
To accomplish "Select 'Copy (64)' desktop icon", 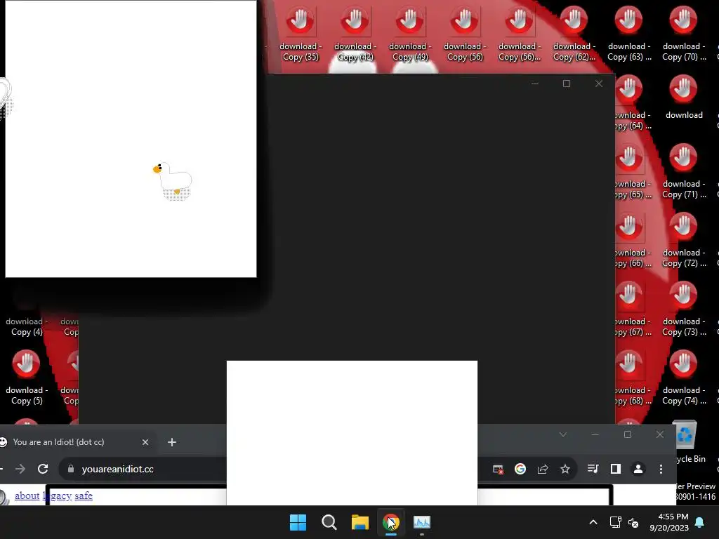I will (x=633, y=103).
